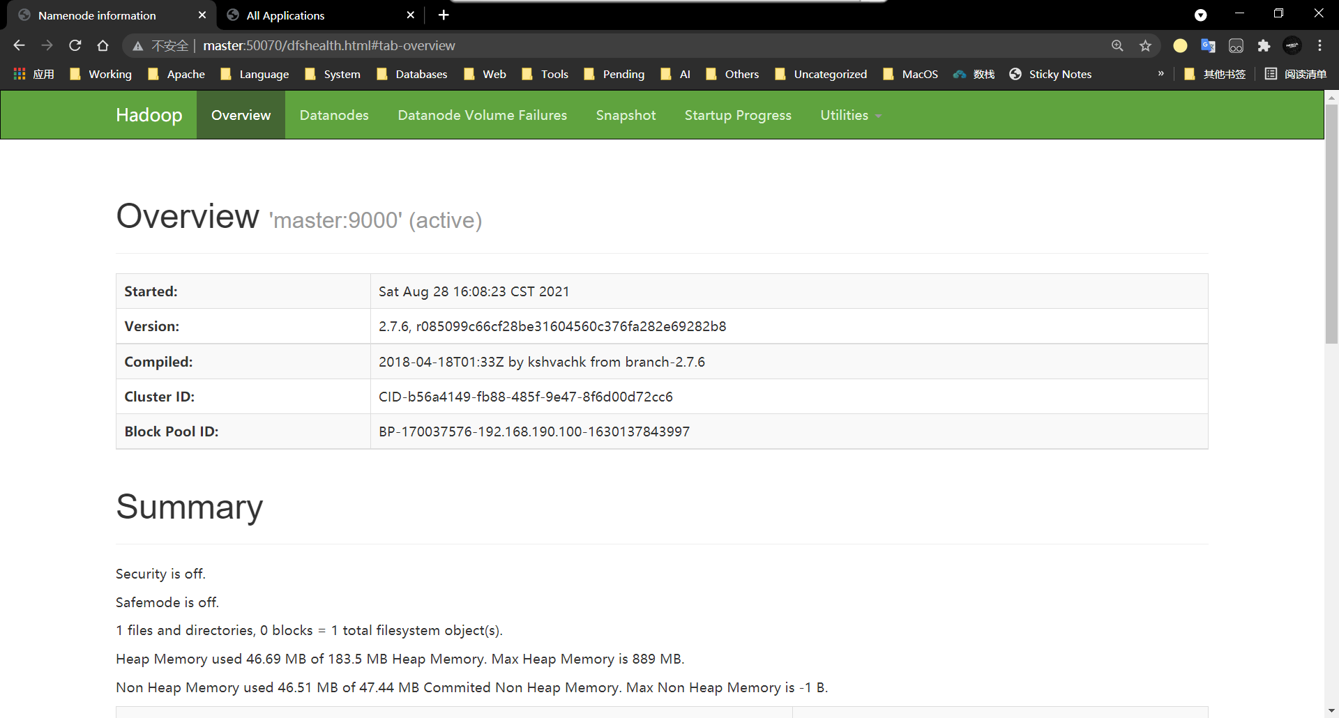Open the Tools bookmark folder
The width and height of the screenshot is (1339, 718).
tap(545, 74)
